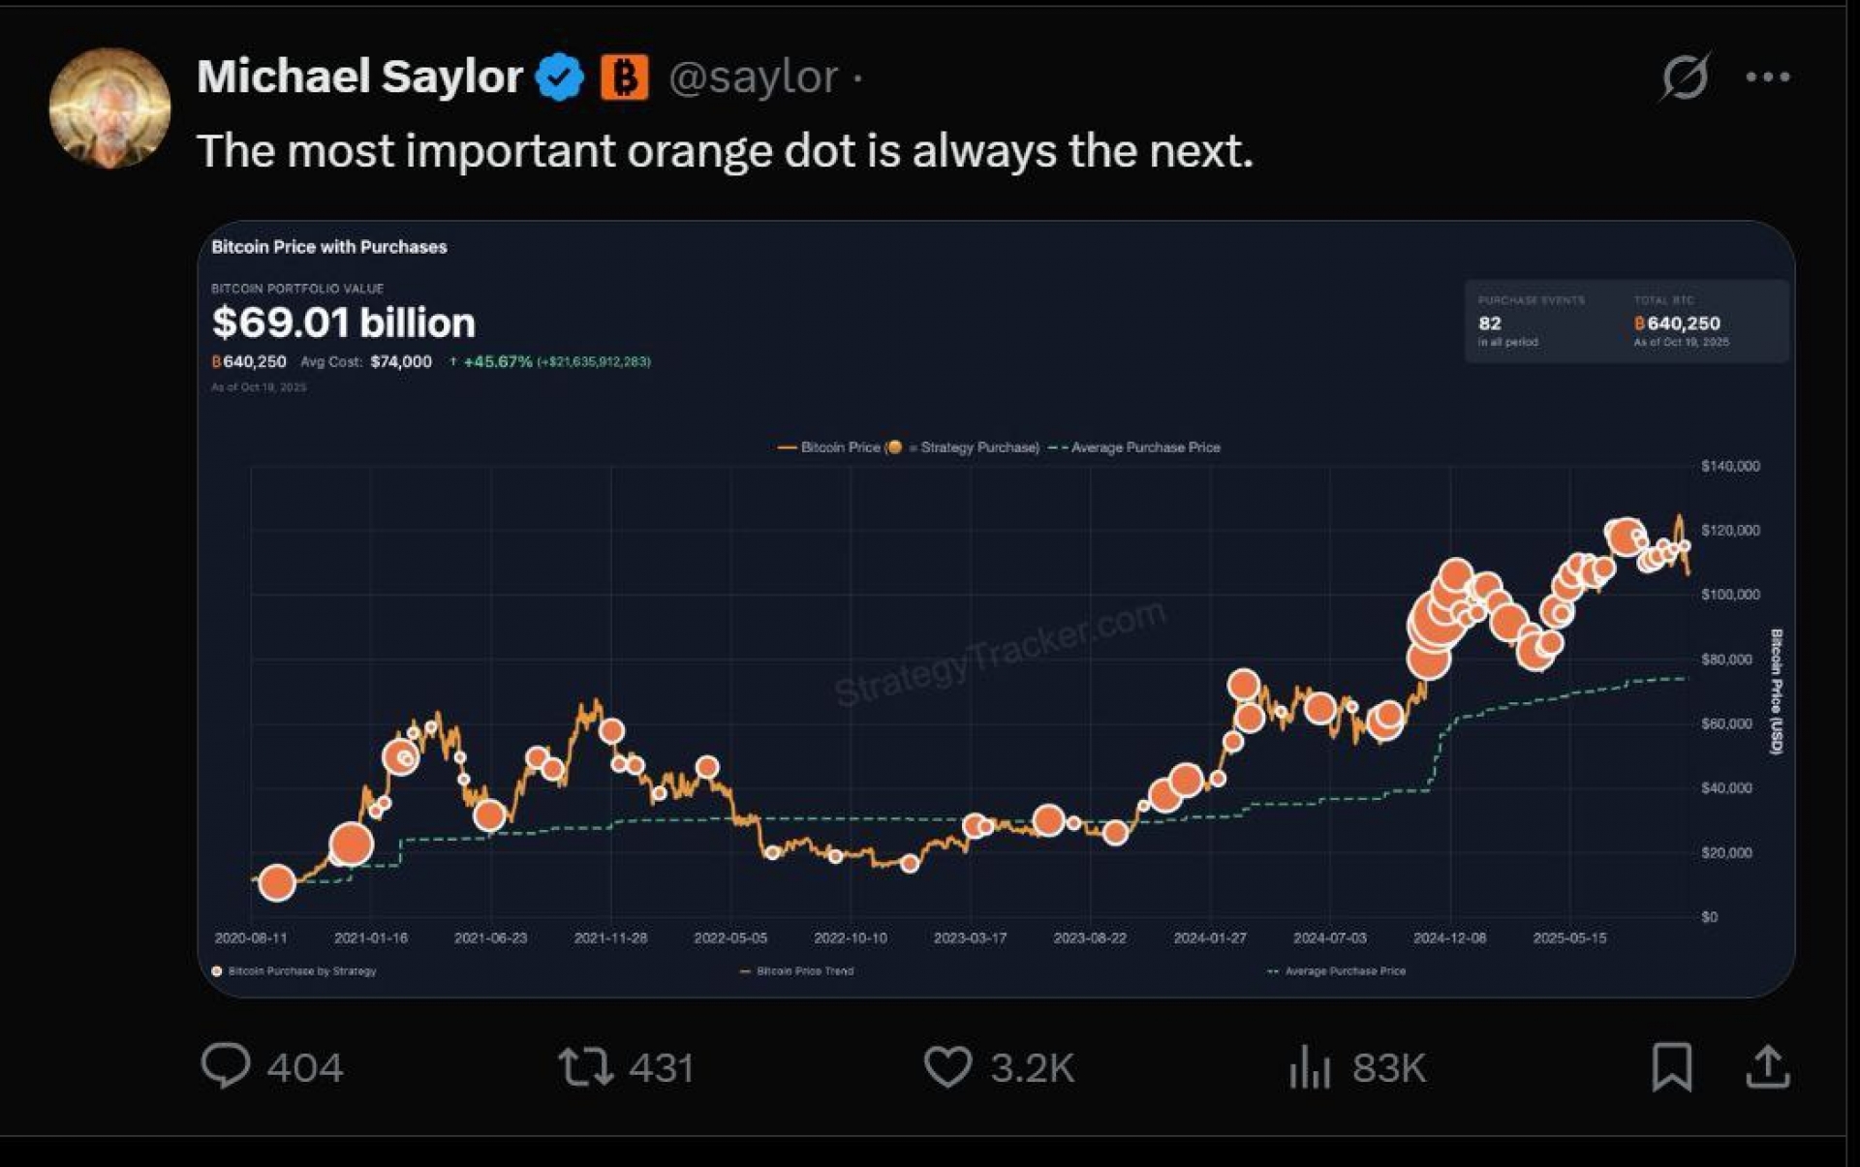Click the $69.01 billion portfolio value
This screenshot has width=1860, height=1167.
(344, 322)
